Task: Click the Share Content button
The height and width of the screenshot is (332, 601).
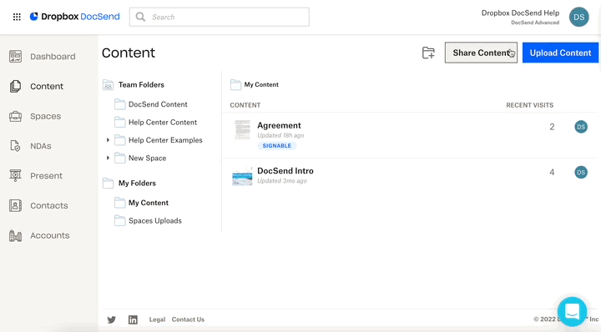Action: (x=481, y=53)
